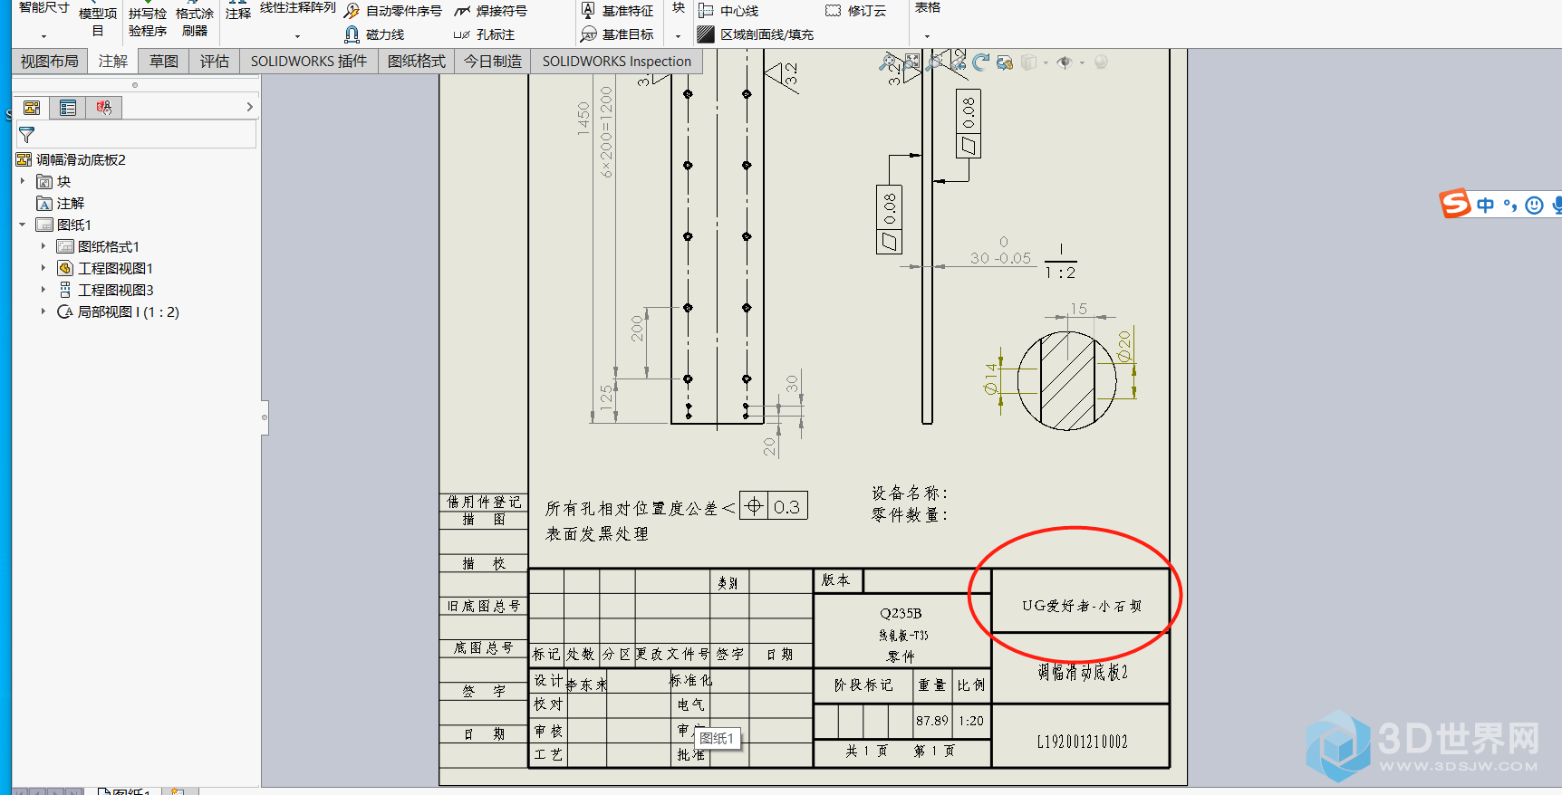1562x795 pixels.
Task: Click the Rotate view arrow icon
Action: [980, 62]
